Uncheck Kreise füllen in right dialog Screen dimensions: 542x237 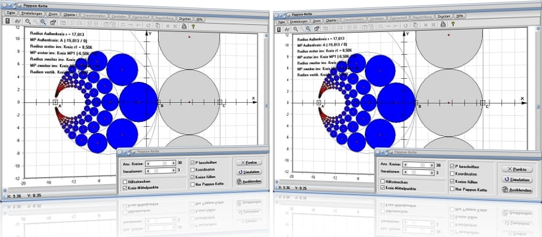pyautogui.click(x=452, y=182)
